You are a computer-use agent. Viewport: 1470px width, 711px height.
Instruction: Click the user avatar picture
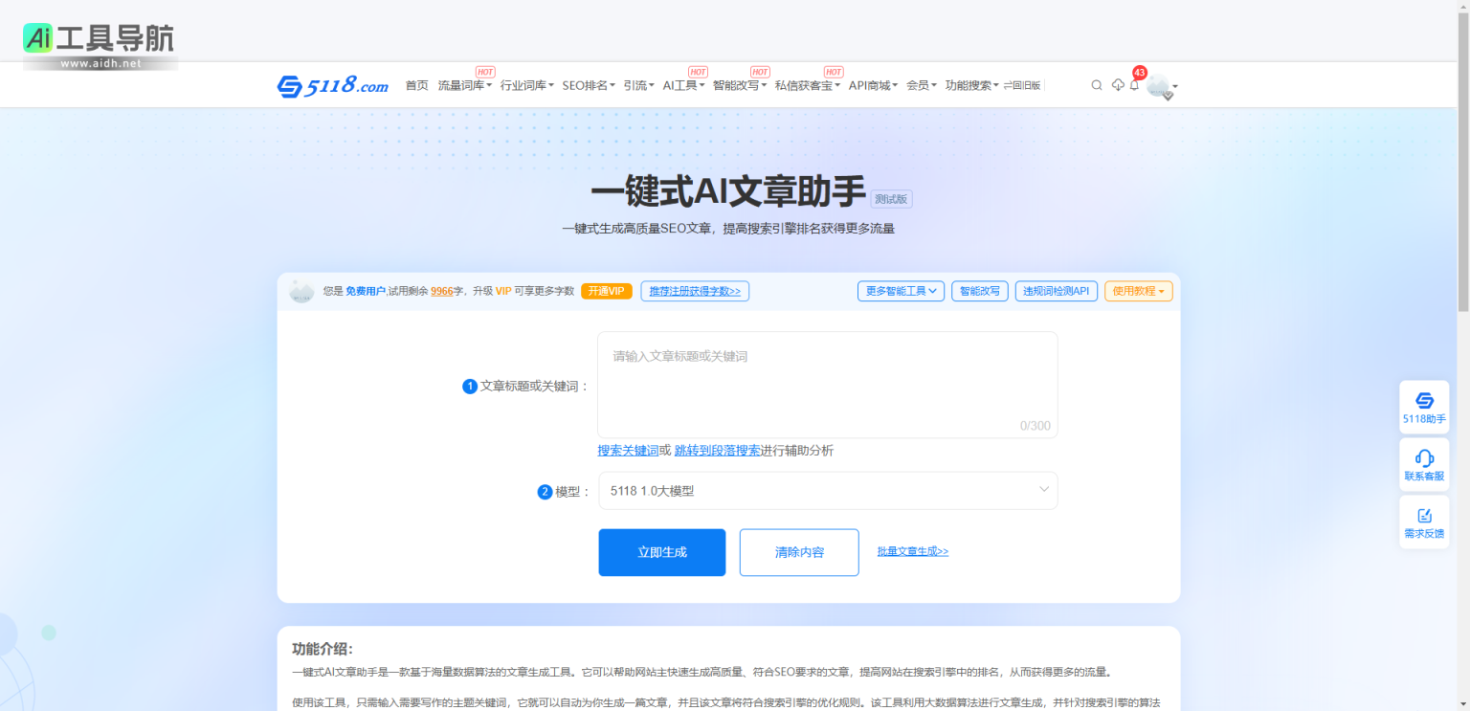[x=1159, y=84]
